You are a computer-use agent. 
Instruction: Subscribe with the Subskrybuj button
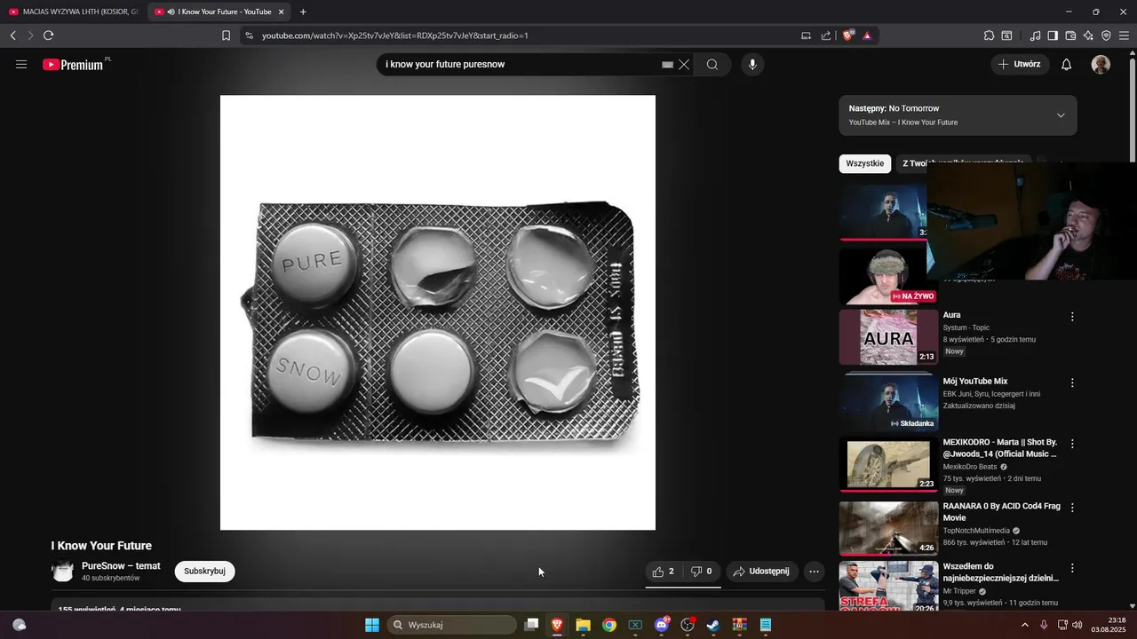tap(204, 572)
